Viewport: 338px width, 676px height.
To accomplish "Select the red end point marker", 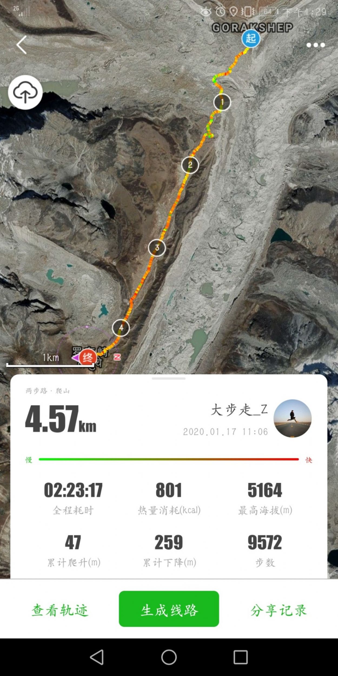I will click(88, 357).
